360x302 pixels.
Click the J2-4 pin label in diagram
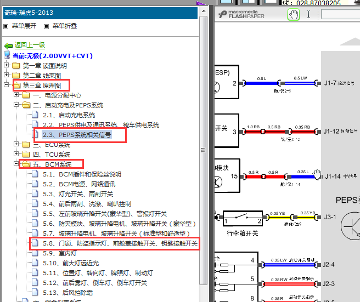(x=328, y=265)
